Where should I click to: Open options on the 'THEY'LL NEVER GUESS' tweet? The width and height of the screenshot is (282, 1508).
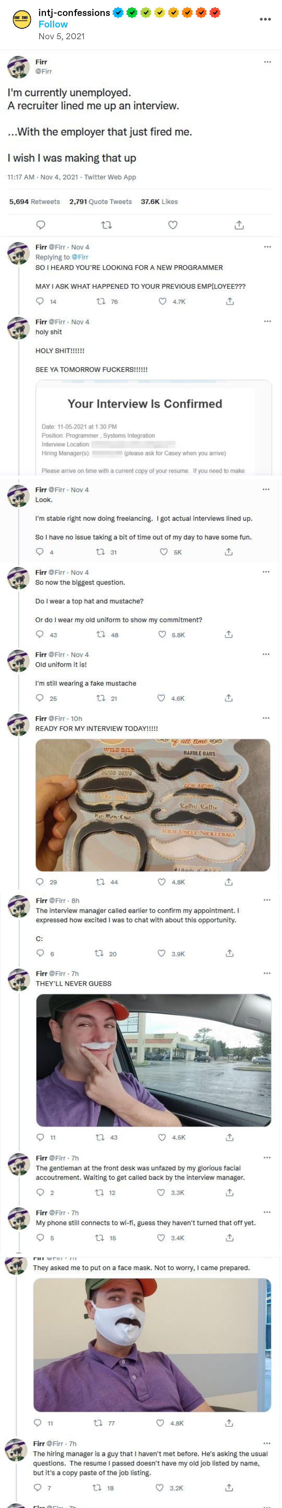[267, 973]
